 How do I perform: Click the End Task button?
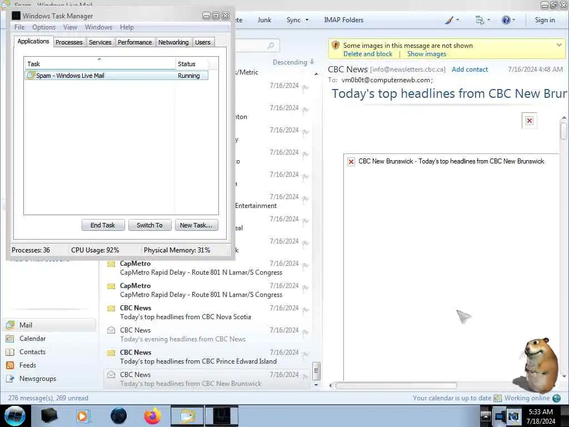click(103, 225)
